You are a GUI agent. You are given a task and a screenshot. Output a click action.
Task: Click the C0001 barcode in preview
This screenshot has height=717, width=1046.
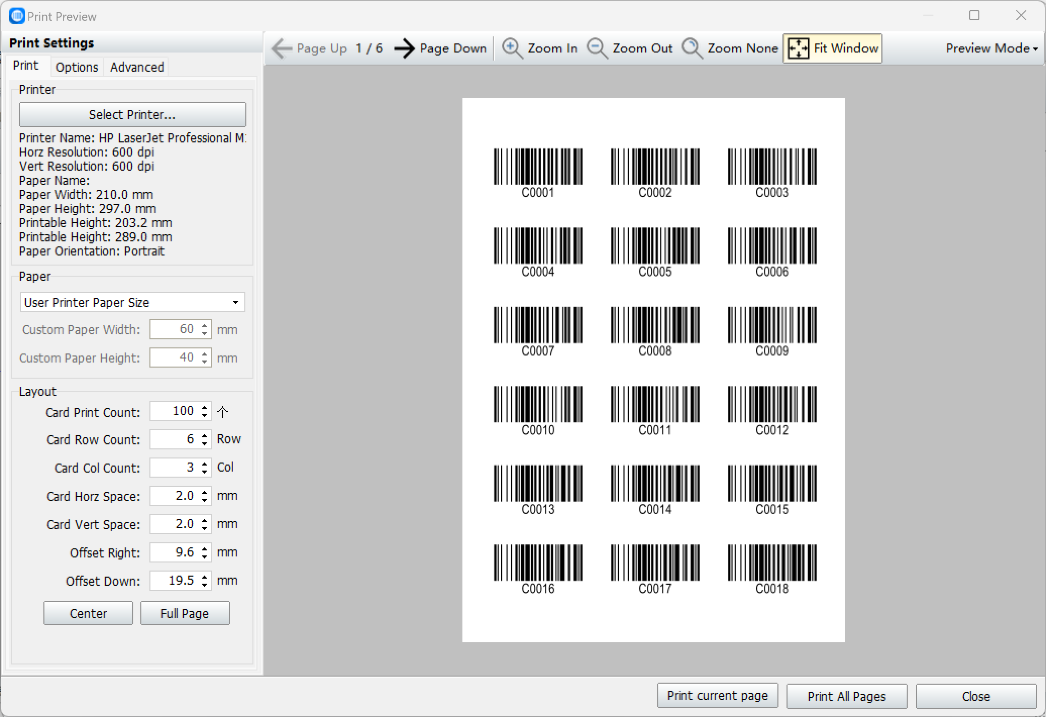pyautogui.click(x=538, y=173)
